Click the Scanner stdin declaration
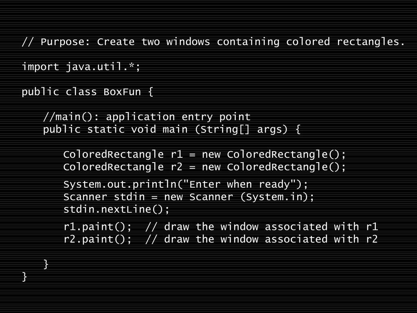The height and width of the screenshot is (313, 417). (189, 197)
